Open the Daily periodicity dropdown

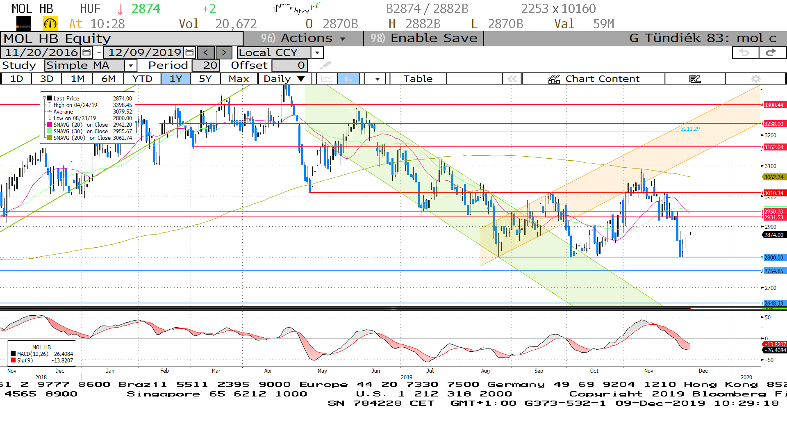285,79
